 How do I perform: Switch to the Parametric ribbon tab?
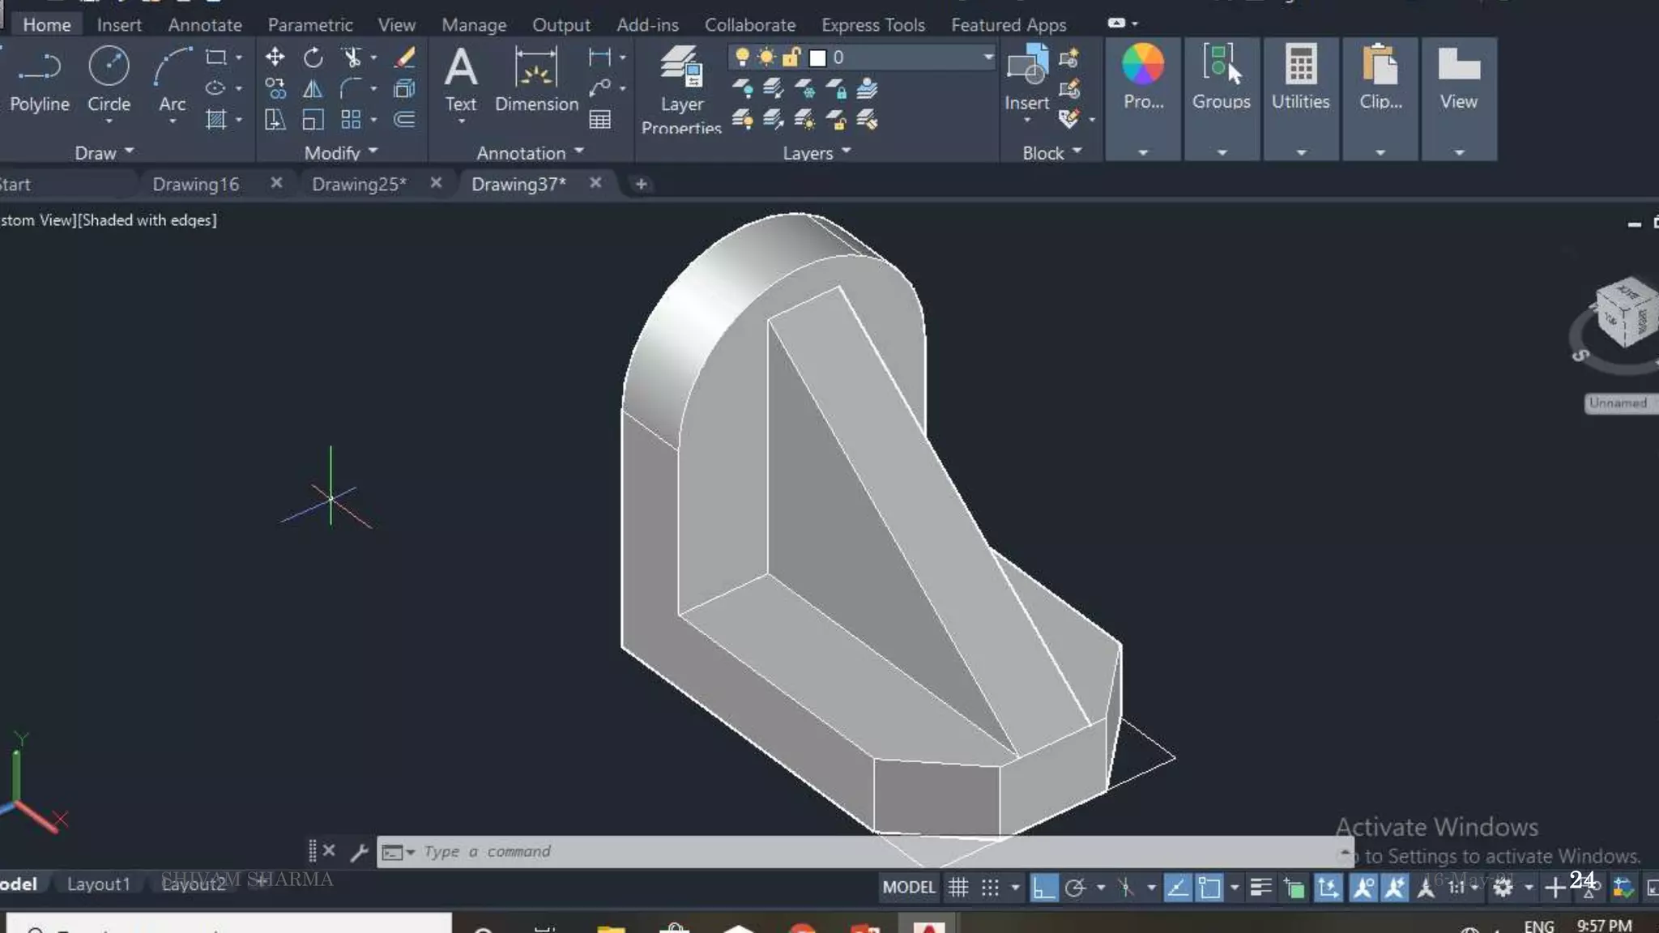pyautogui.click(x=310, y=24)
